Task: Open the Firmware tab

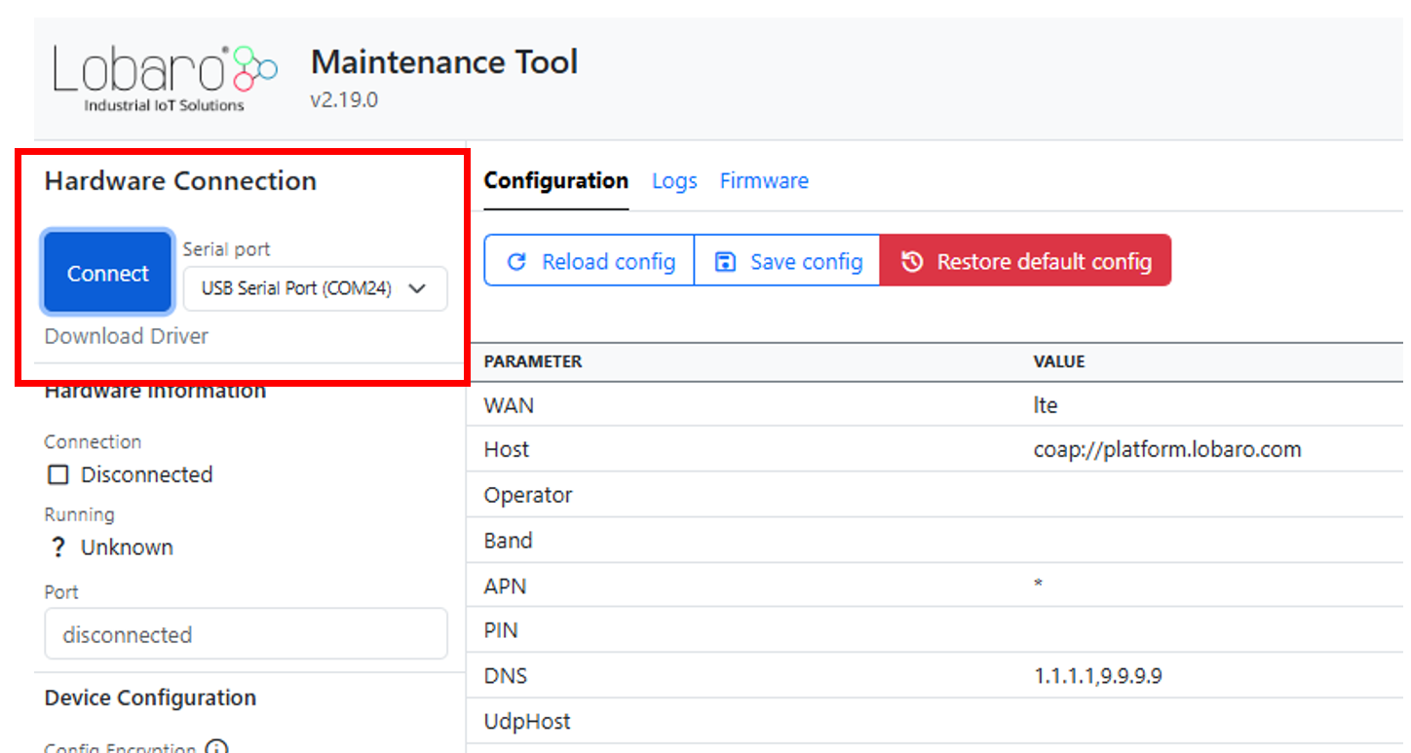Action: click(764, 181)
